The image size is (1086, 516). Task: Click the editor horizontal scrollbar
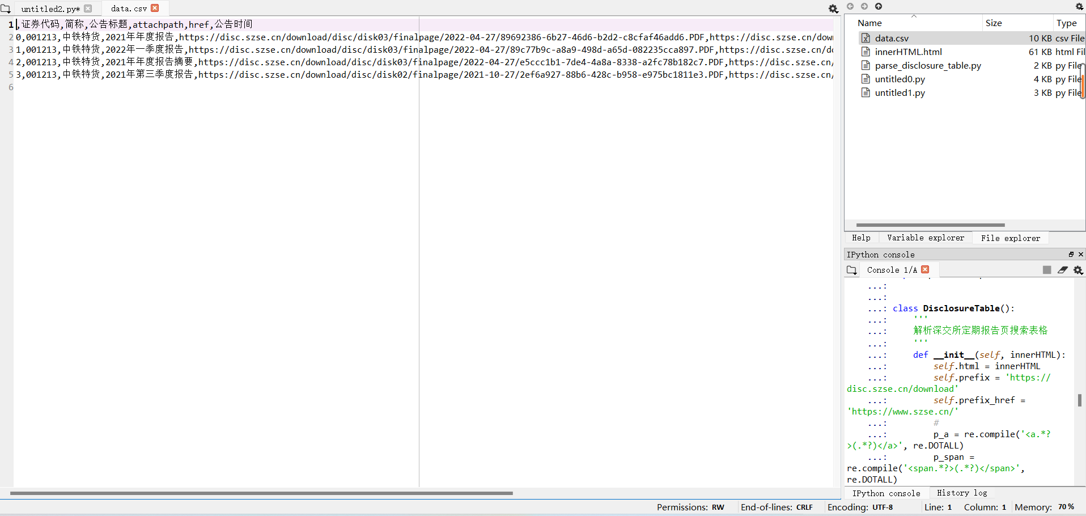(261, 493)
